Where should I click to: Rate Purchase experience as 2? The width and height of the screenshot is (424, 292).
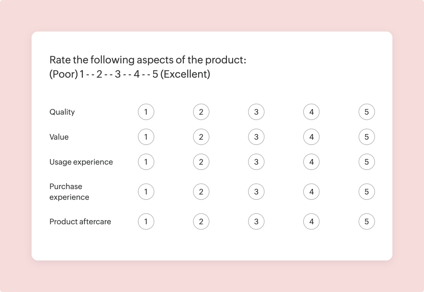point(201,192)
